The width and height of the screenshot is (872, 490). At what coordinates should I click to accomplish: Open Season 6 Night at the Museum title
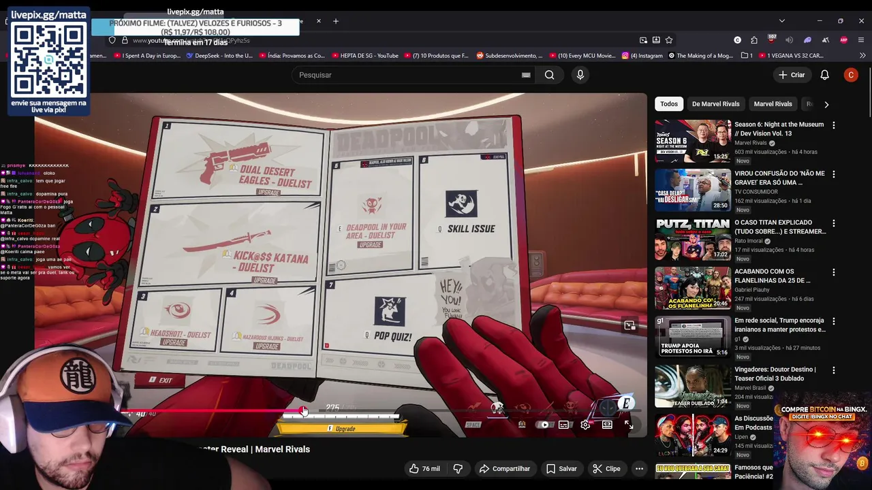(779, 129)
